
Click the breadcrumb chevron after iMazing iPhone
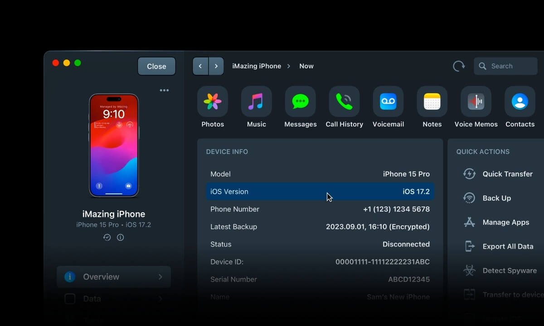point(289,66)
